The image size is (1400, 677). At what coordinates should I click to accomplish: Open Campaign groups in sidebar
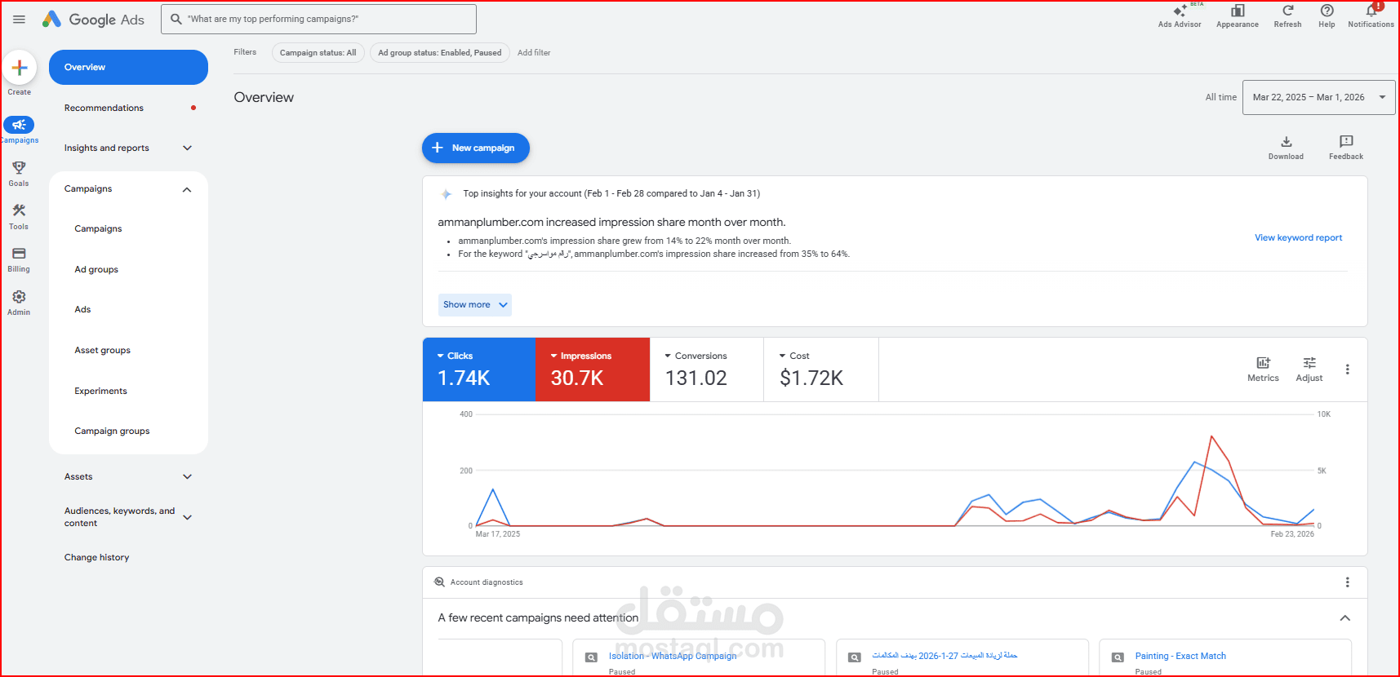click(112, 431)
